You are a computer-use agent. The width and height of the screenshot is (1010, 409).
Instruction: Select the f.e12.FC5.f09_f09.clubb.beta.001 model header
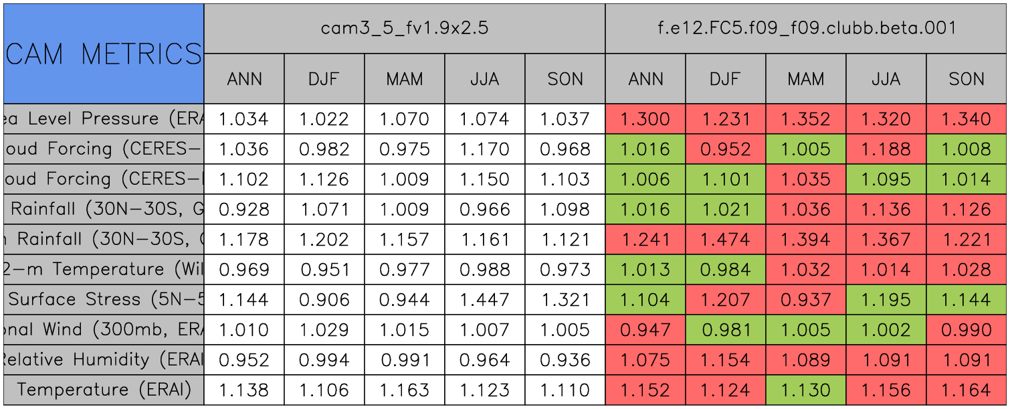point(805,28)
